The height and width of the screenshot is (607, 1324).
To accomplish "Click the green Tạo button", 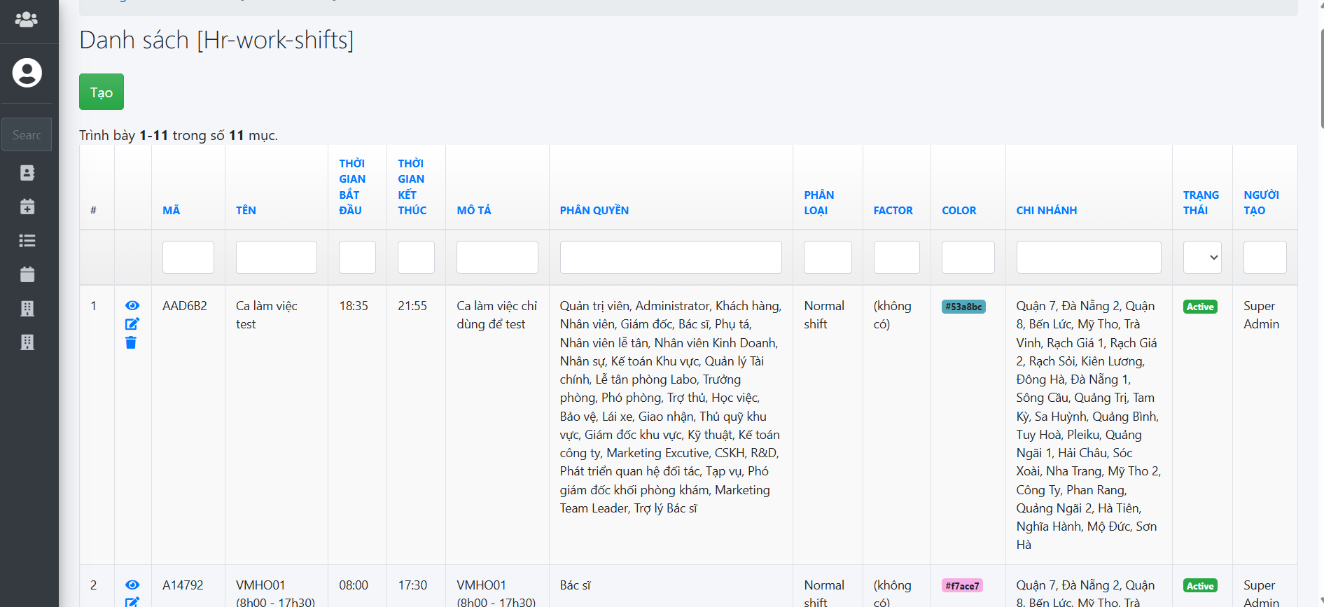I will pyautogui.click(x=102, y=92).
